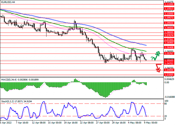Select the 7 Apr 16:00 date label

pyautogui.click(x=22, y=123)
